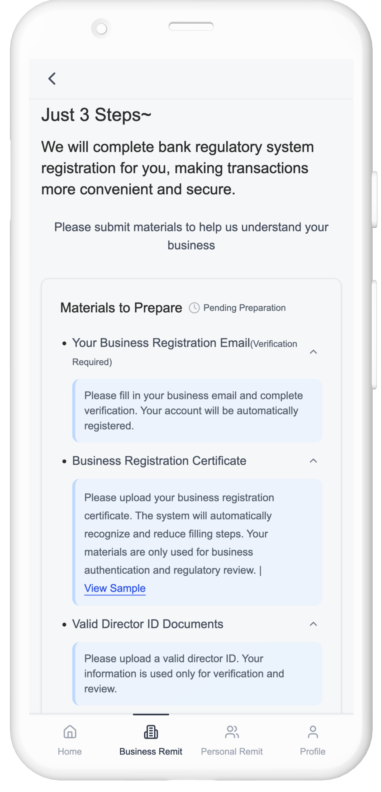
Task: Click the Valid Director ID Documents heading
Action: point(147,624)
